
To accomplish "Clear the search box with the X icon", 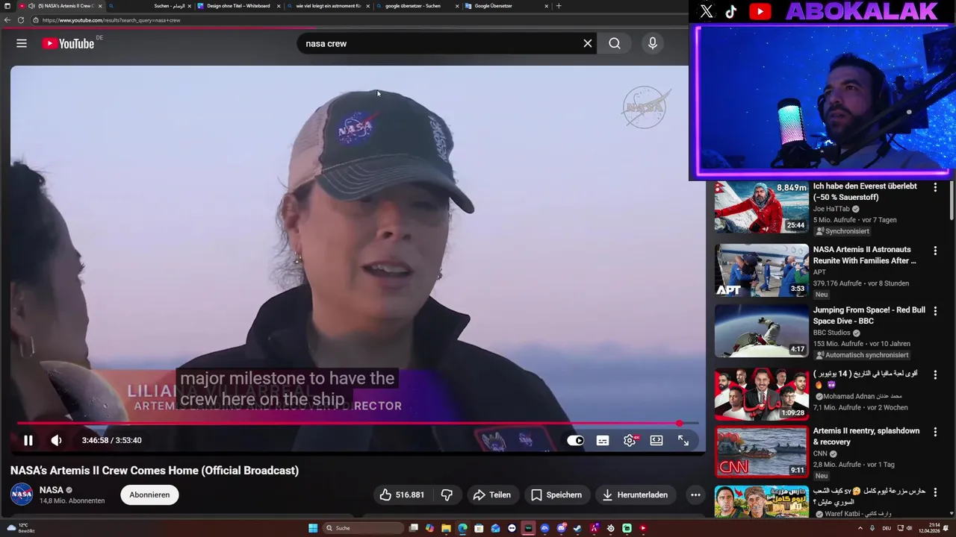I will click(x=588, y=43).
